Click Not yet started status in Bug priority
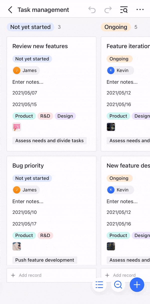Screen dimensions: 150x304 point(32,178)
